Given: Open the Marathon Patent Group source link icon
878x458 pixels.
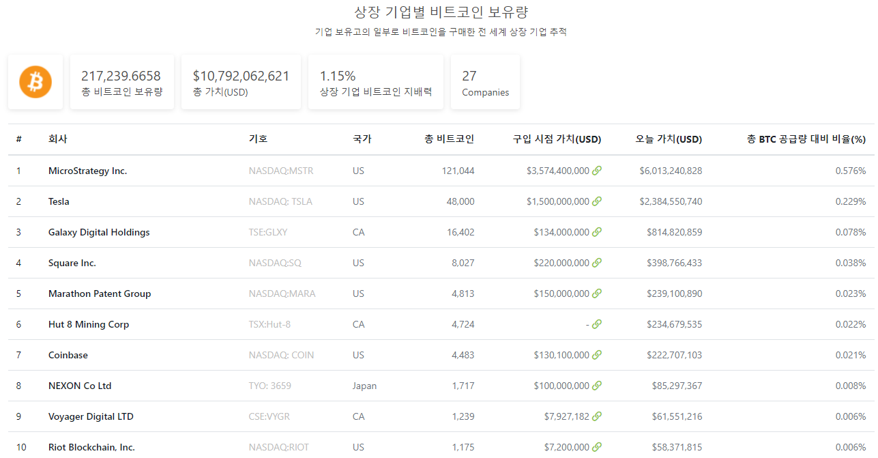Looking at the screenshot, I should click(597, 294).
